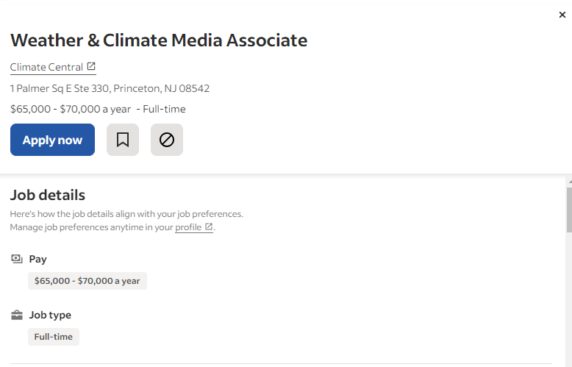Mark job as not interested
This screenshot has width=572, height=367.
pyautogui.click(x=167, y=140)
